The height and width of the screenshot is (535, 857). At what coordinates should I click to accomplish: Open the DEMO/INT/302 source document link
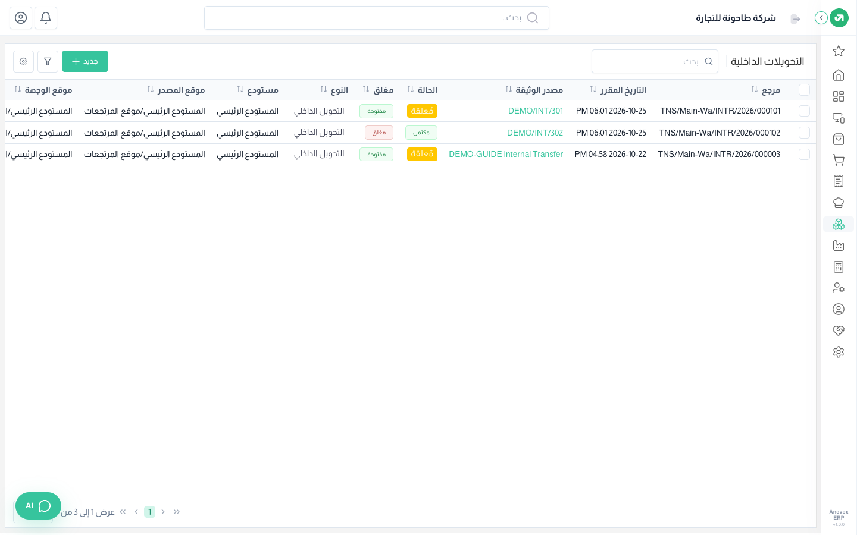[x=535, y=133]
